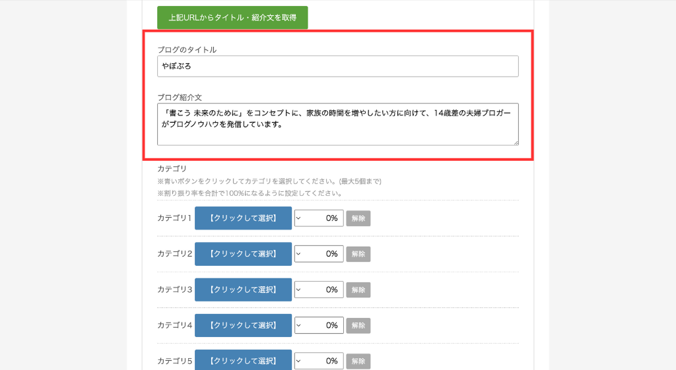Click inside the ブログ紹介文 text area
This screenshot has height=370, width=676.
pos(337,124)
